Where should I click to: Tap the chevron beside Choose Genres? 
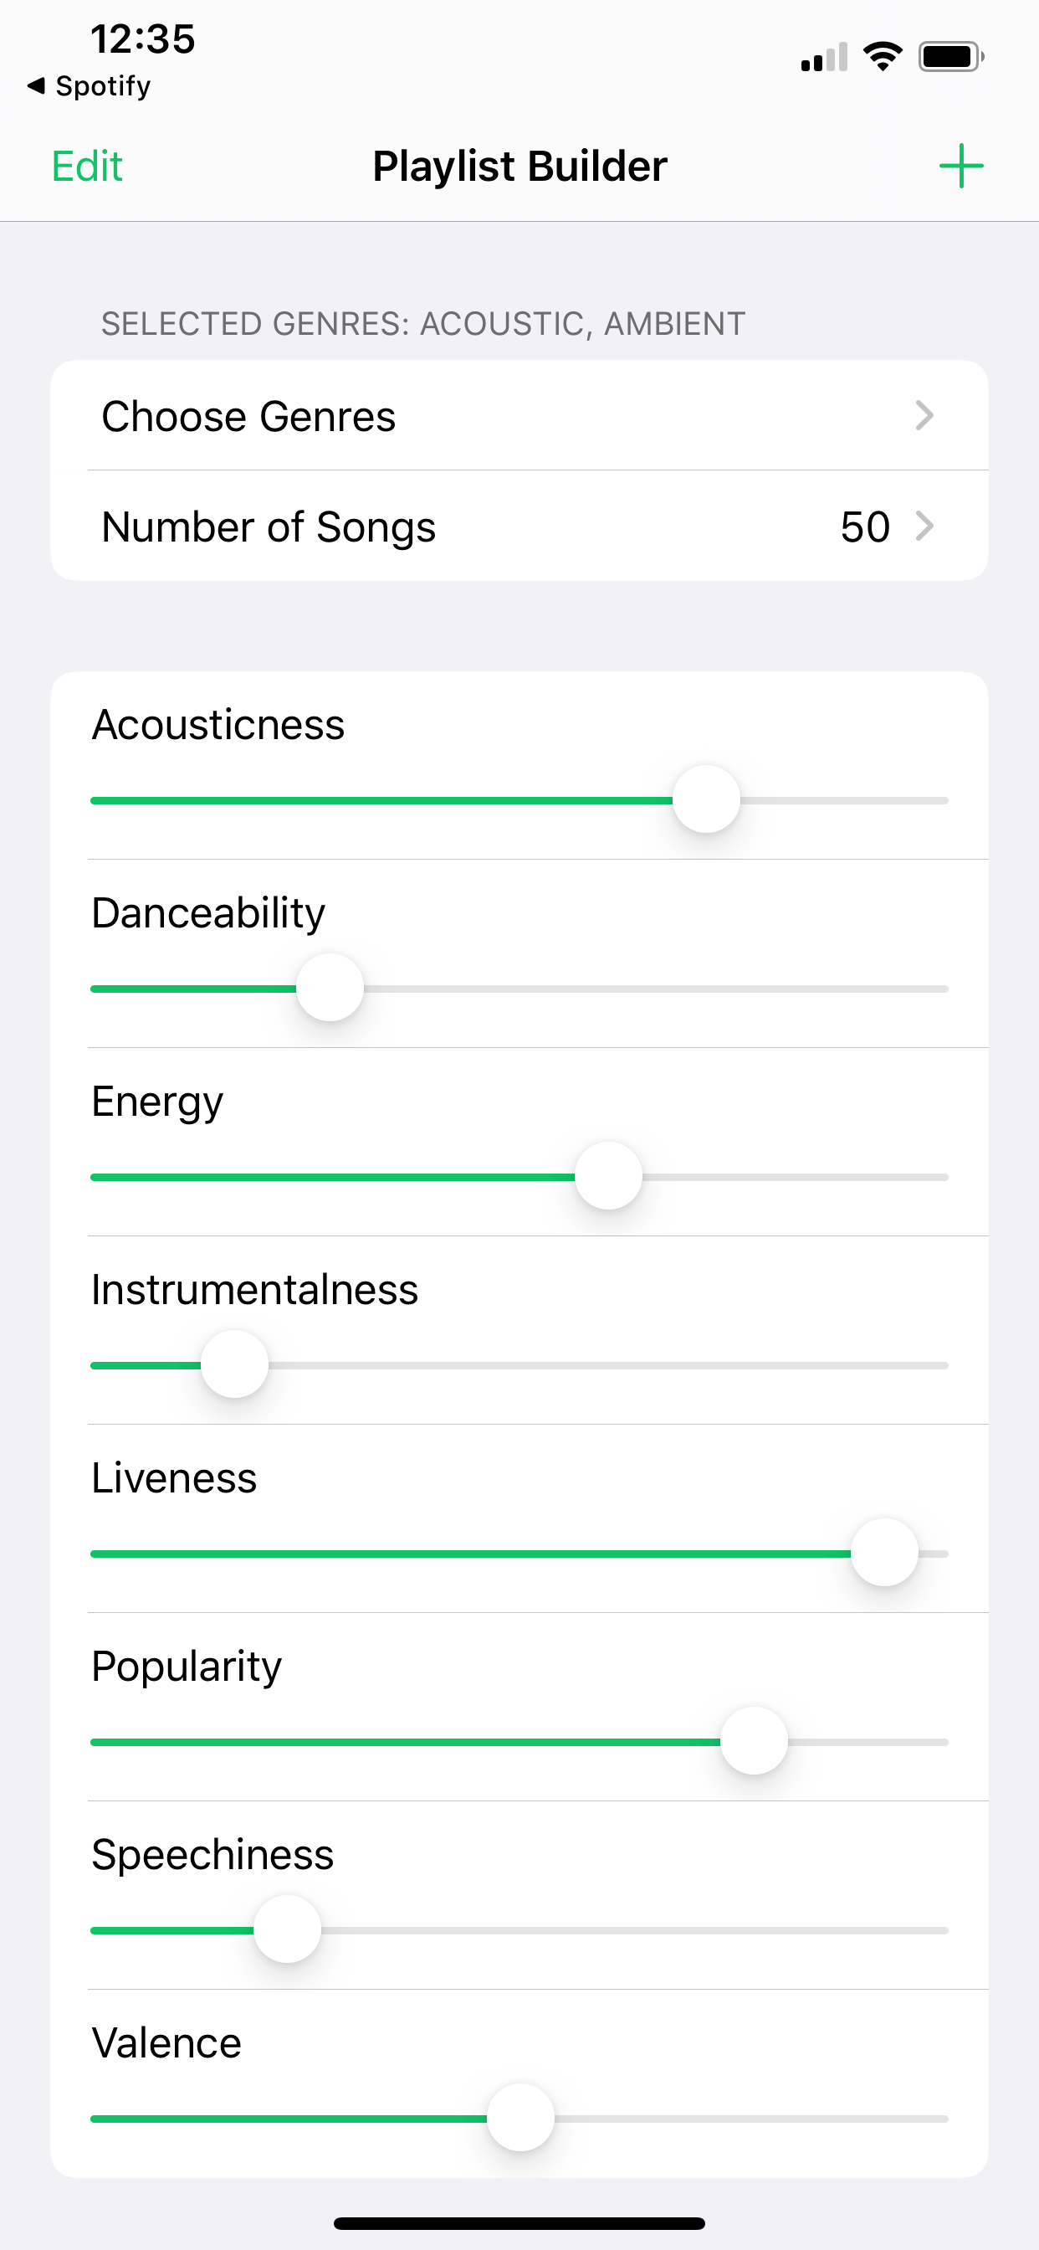[924, 416]
